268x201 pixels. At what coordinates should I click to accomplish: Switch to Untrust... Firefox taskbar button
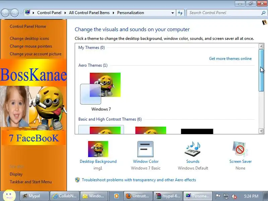click(138, 196)
